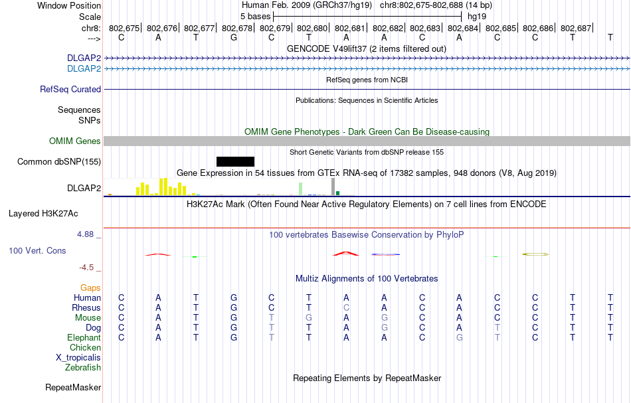Select the 5 bases scale bar
Viewport: 631px width, 403px height.
tap(367, 17)
